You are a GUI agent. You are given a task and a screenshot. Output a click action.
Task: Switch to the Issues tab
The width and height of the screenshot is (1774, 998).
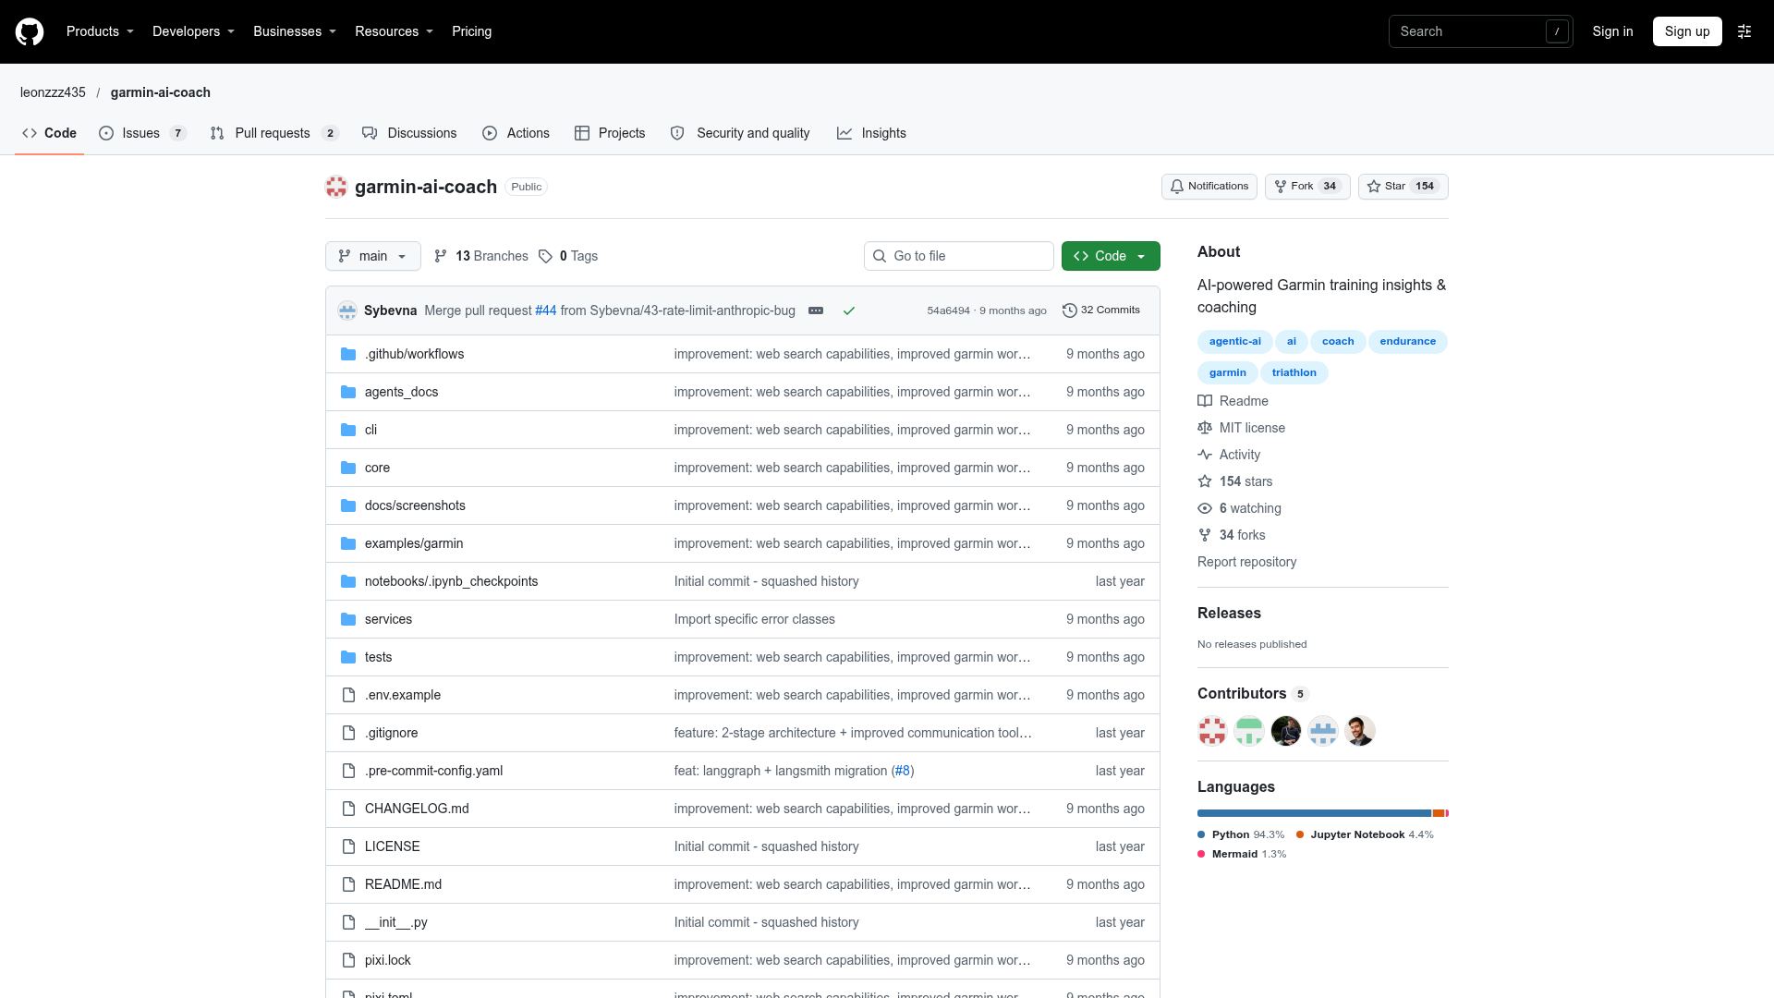click(143, 133)
